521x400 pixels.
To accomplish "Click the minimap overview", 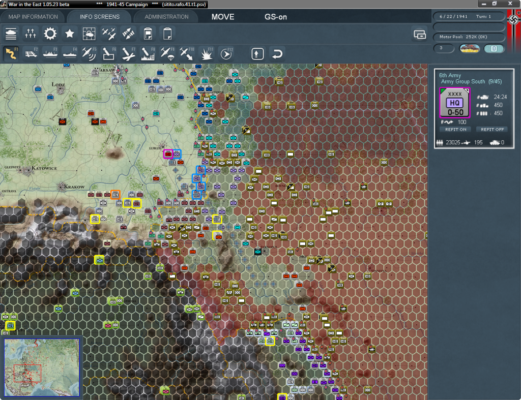I will 42,367.
